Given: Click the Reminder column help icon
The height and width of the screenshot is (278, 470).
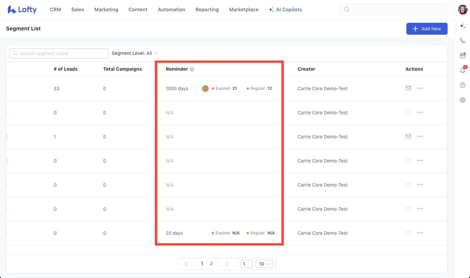Looking at the screenshot, I should 192,69.
